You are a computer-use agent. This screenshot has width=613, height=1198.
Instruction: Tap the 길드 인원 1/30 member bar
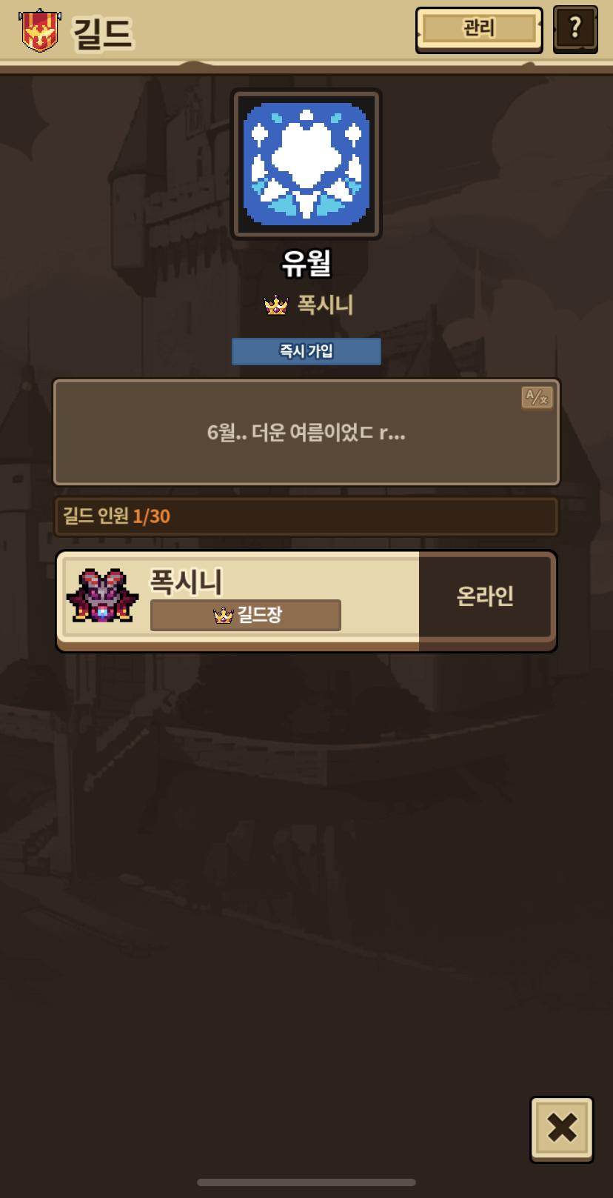[x=306, y=516]
